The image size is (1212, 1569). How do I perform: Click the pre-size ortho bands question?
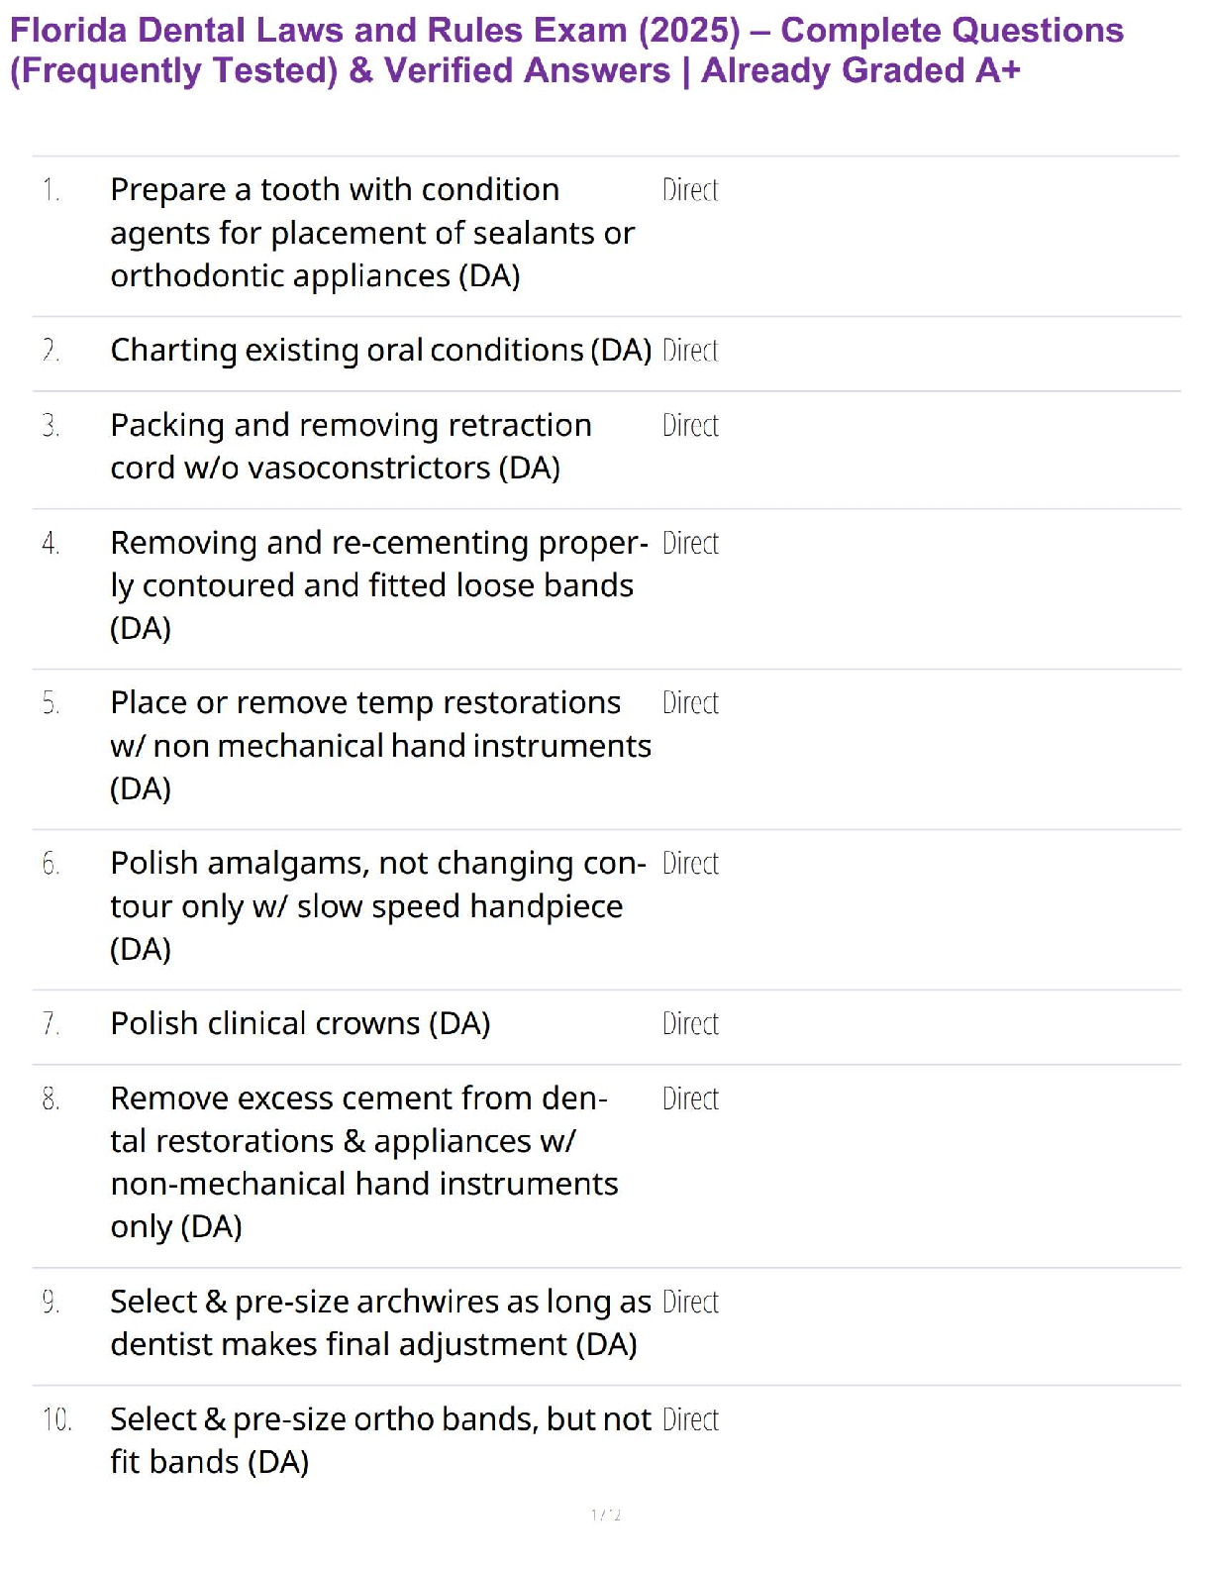(x=380, y=1440)
